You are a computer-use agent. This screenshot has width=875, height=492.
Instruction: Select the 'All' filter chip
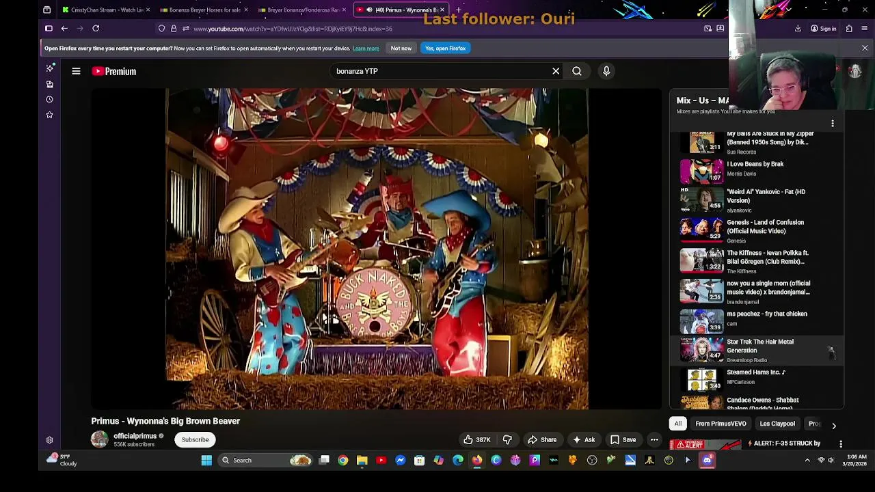tap(678, 424)
